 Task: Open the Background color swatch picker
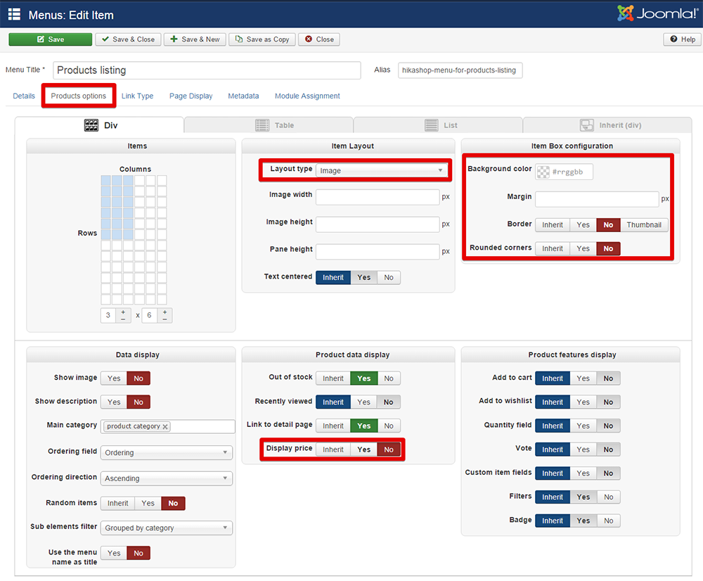click(x=543, y=172)
